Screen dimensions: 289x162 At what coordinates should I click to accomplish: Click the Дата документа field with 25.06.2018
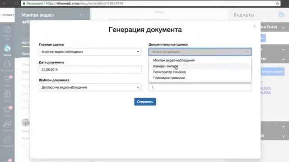[90, 70]
